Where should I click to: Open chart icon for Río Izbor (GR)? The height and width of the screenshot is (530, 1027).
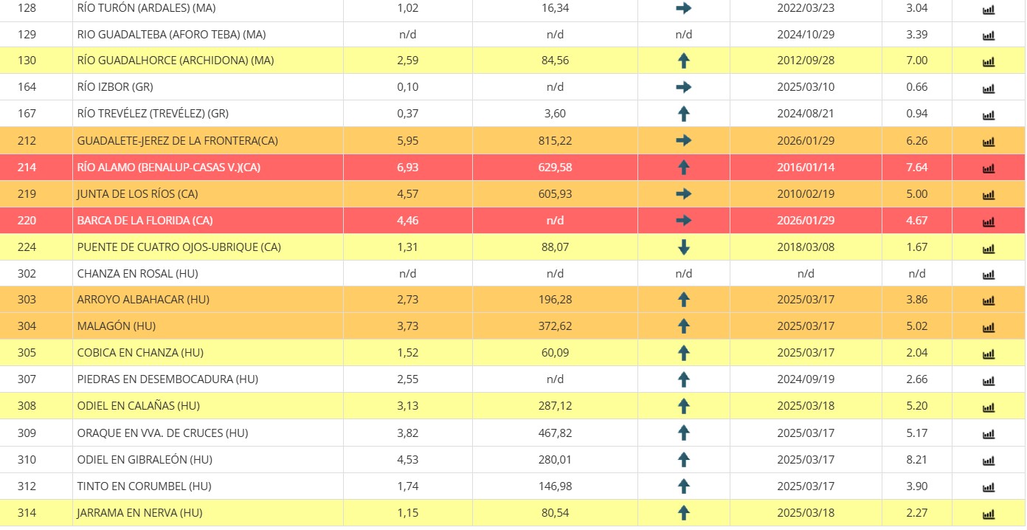click(x=988, y=89)
